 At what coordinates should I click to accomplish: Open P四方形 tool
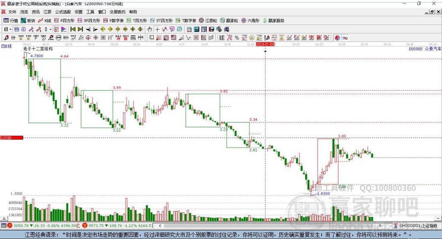click(x=64, y=21)
